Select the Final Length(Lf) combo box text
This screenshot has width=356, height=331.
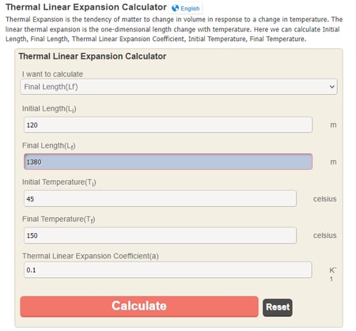(x=51, y=87)
